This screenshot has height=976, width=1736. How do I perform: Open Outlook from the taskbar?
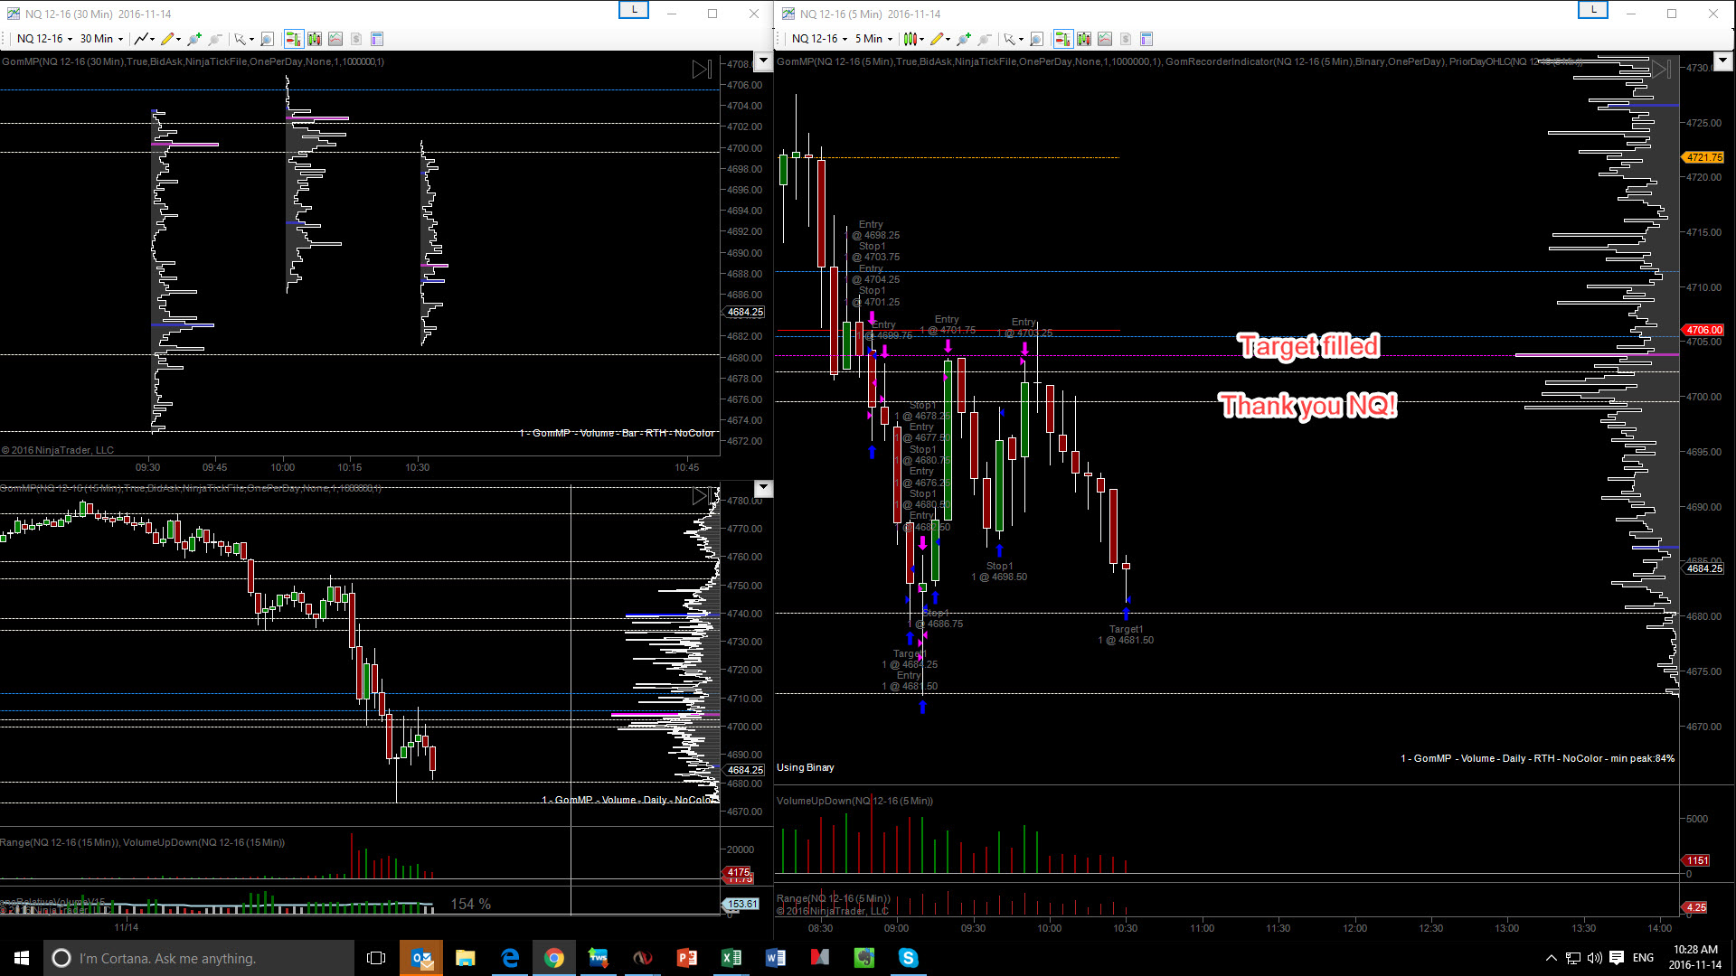pos(421,958)
